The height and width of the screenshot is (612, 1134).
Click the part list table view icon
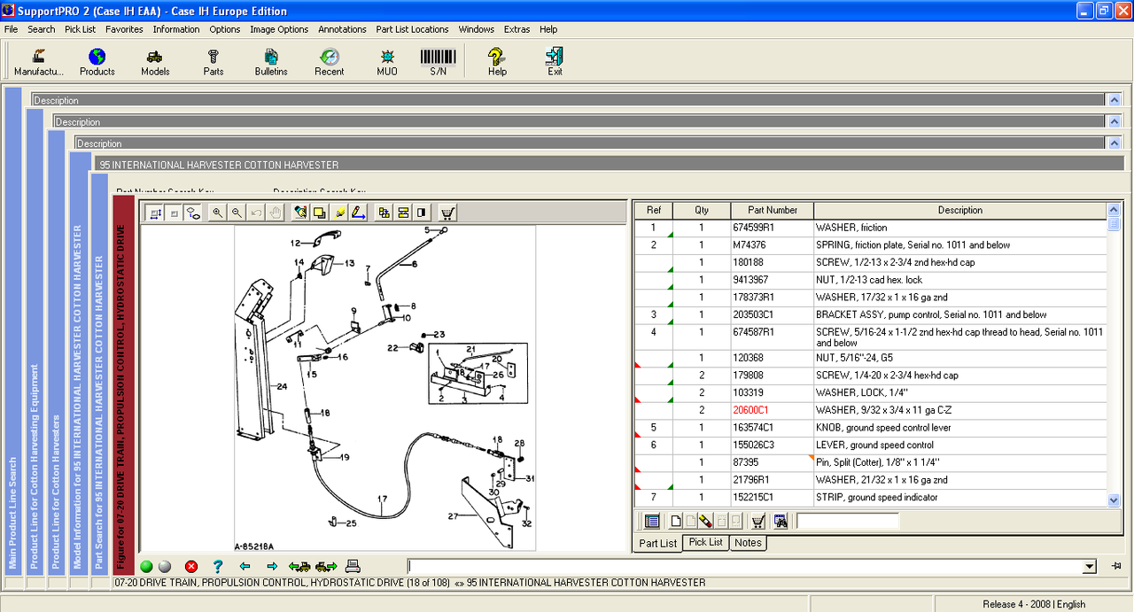click(652, 521)
